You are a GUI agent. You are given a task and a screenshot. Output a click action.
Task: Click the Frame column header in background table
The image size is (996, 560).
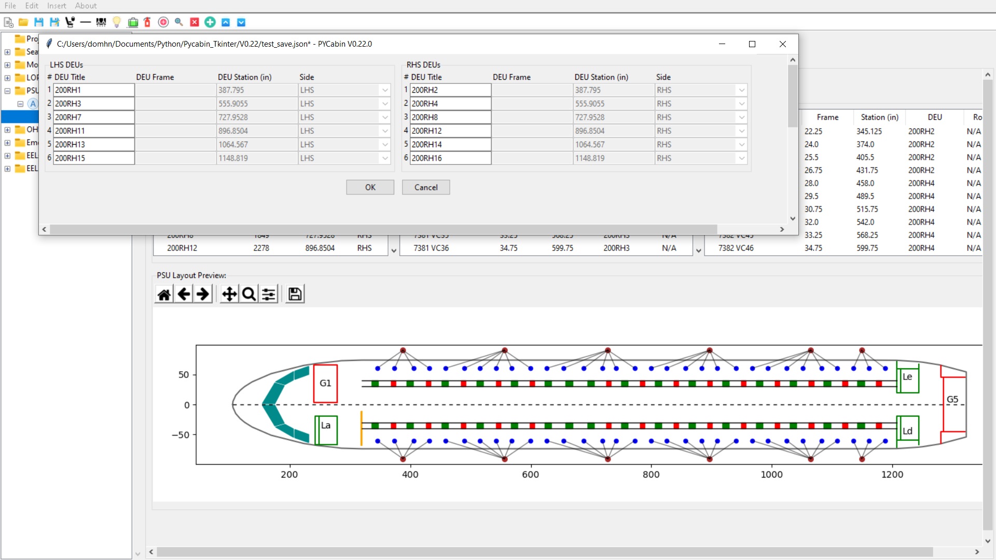point(827,118)
